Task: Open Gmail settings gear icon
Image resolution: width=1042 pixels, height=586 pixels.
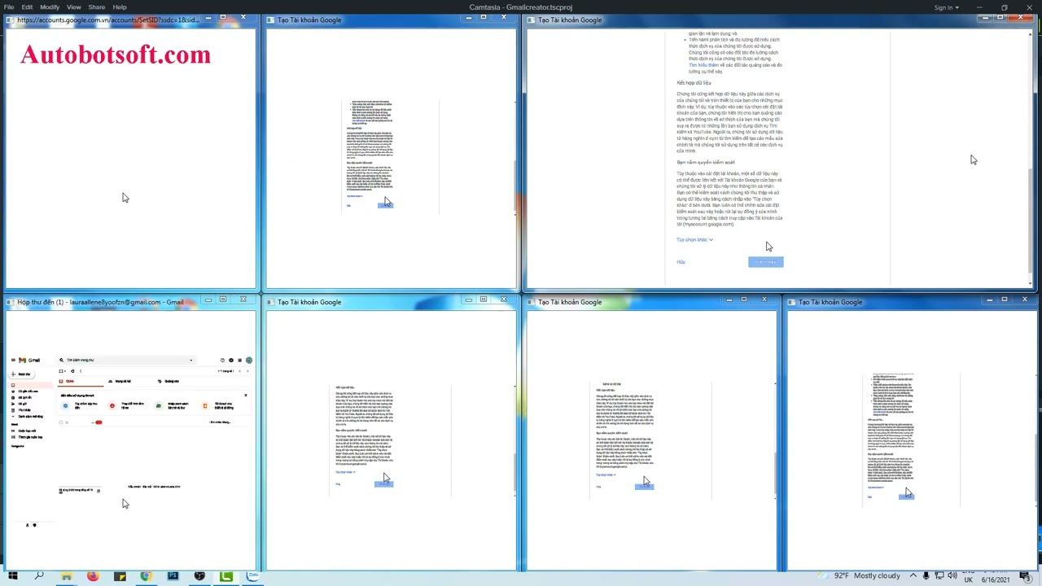Action: coord(231,360)
